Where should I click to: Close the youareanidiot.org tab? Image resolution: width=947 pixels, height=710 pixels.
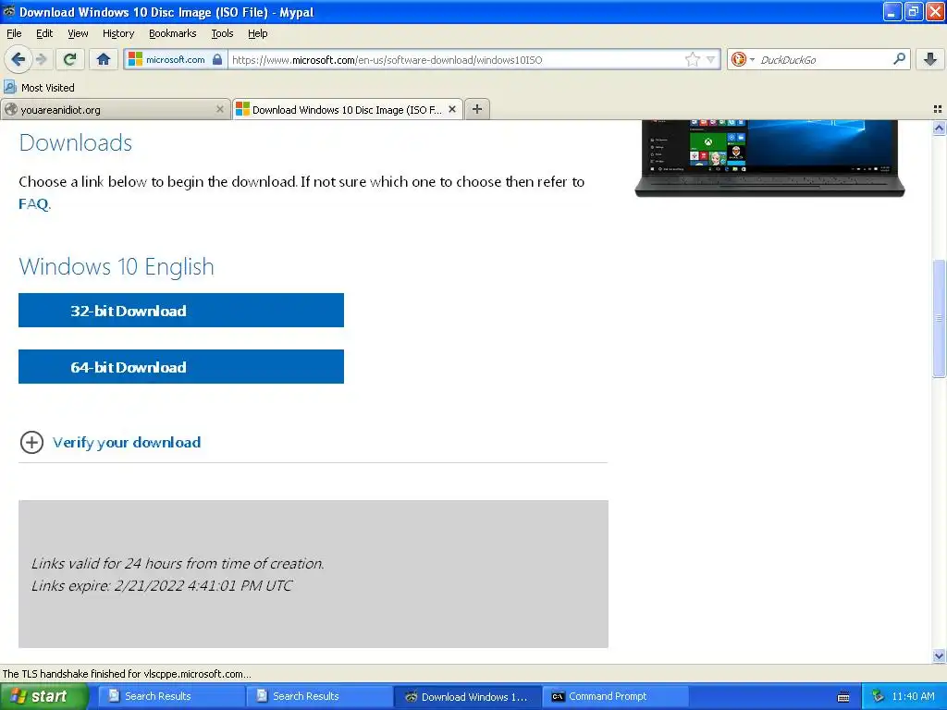(x=220, y=109)
